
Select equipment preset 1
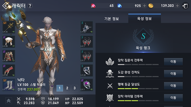click(60, 88)
